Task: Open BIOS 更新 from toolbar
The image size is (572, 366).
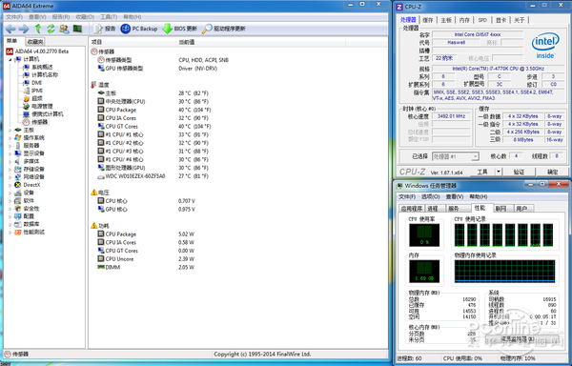Action: [180, 29]
